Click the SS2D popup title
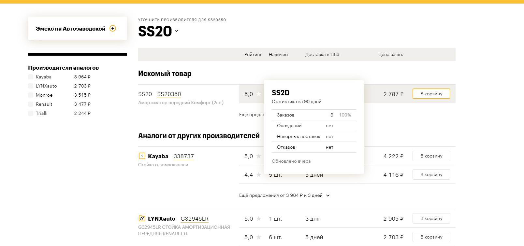This screenshot has width=524, height=246. click(281, 93)
